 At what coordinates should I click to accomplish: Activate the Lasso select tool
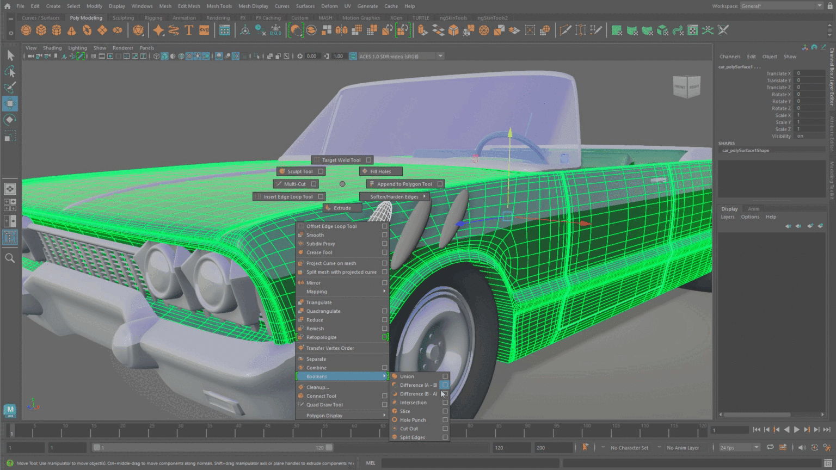10,72
